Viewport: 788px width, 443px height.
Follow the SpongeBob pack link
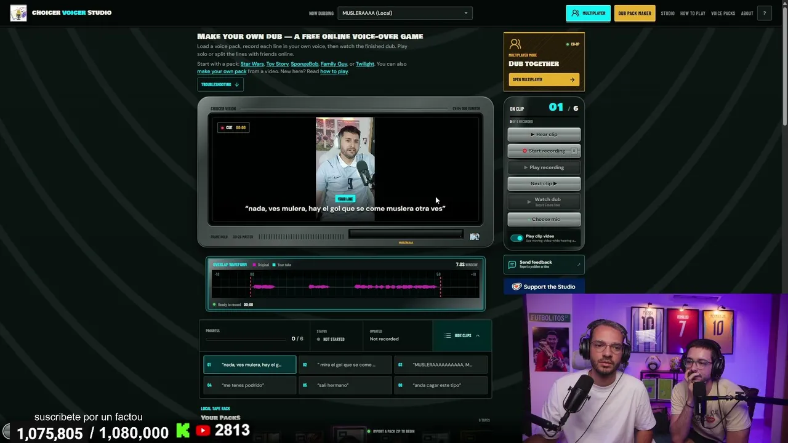tap(305, 64)
